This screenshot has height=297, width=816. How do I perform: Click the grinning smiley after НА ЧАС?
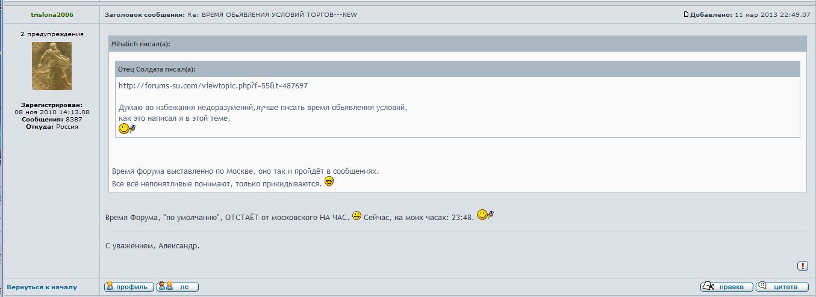[357, 216]
